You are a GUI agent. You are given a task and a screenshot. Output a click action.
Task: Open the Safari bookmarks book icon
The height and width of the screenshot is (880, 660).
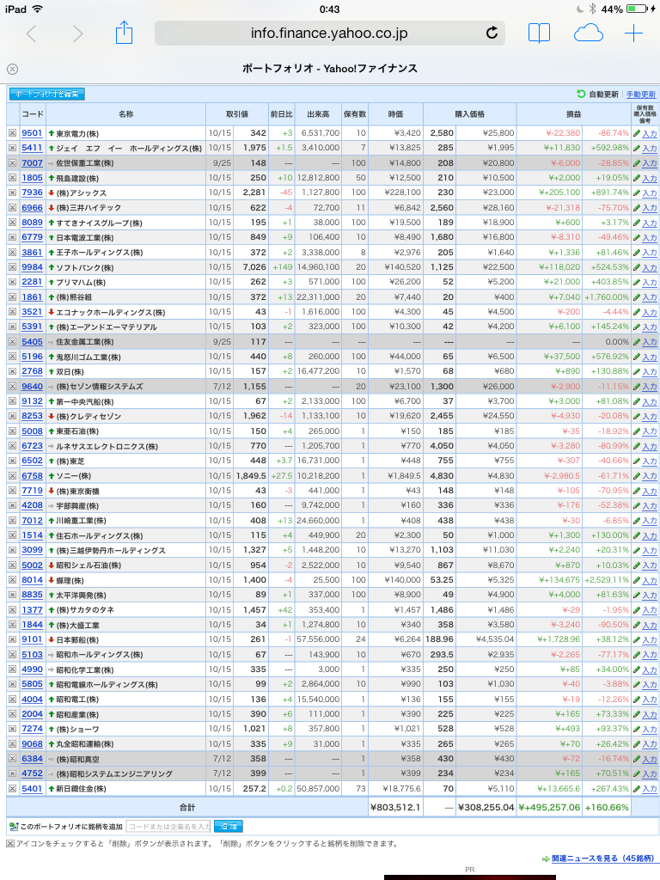tap(539, 34)
